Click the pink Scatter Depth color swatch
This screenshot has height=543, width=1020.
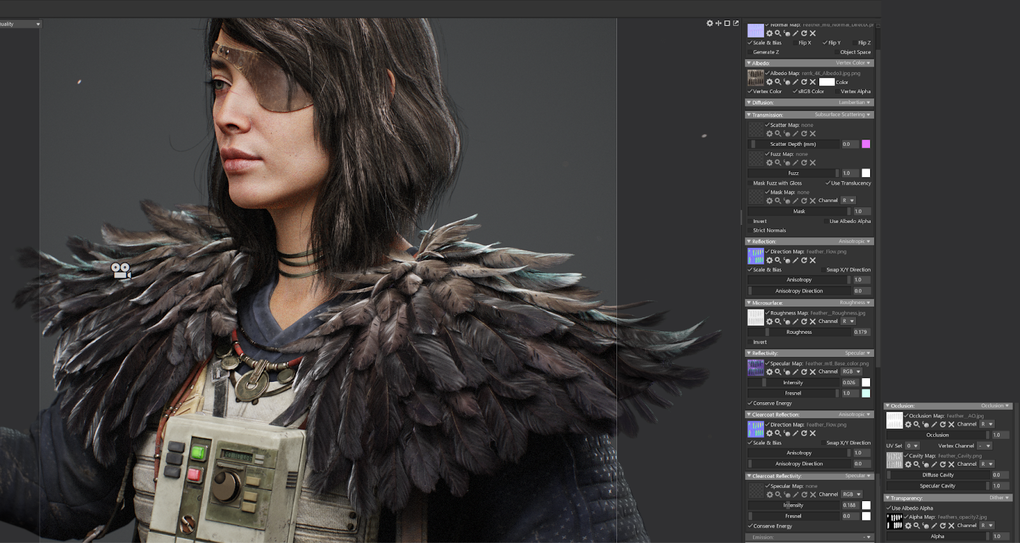(866, 144)
